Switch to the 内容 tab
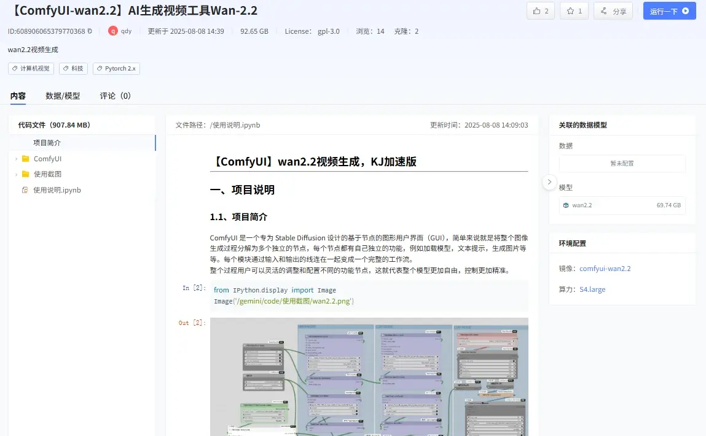 pos(18,96)
